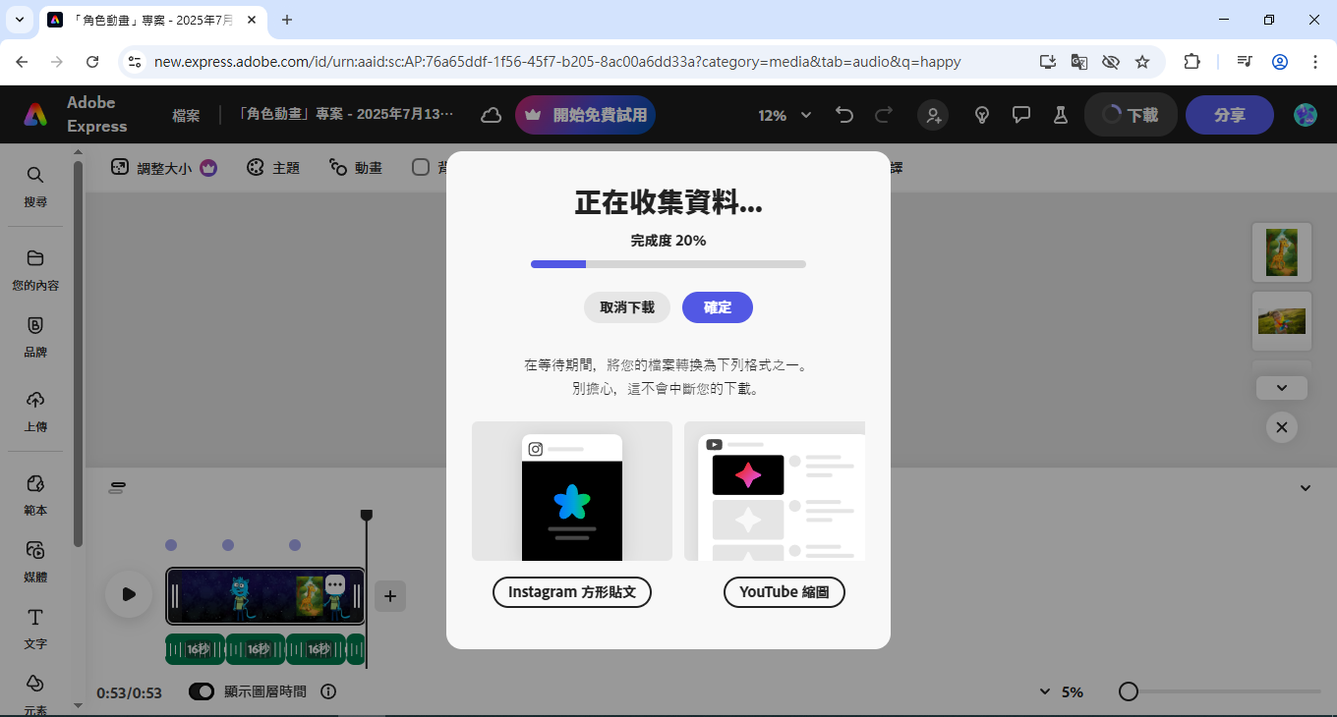Expand the collapsed right-side panel chevron

point(1281,387)
